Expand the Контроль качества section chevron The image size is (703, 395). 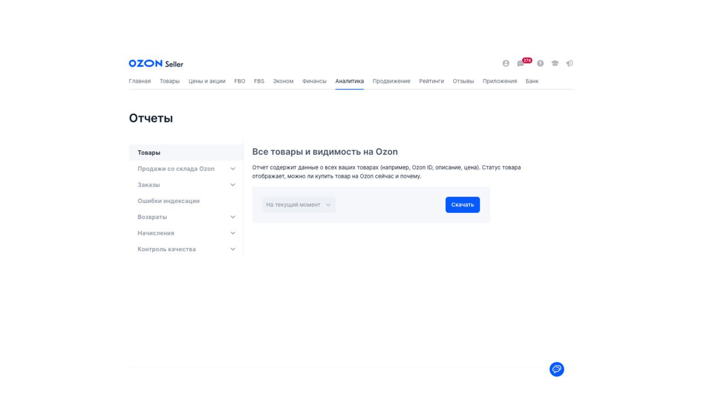pos(233,249)
